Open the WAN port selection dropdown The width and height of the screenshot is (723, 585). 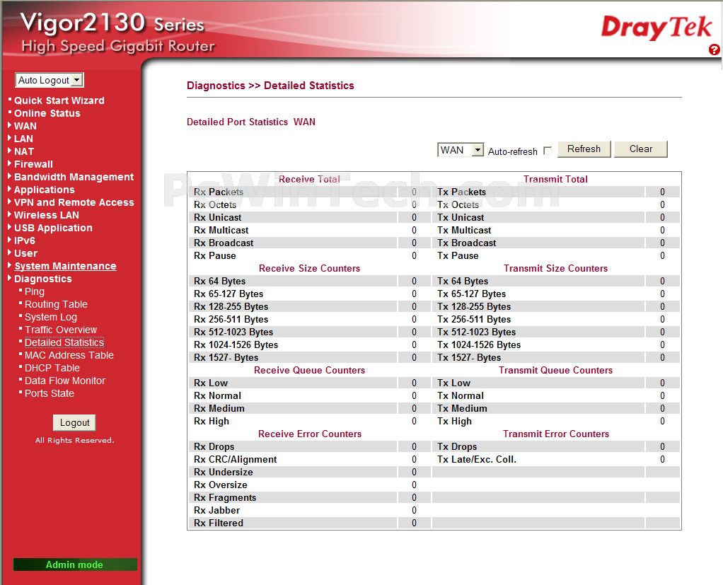click(x=460, y=150)
